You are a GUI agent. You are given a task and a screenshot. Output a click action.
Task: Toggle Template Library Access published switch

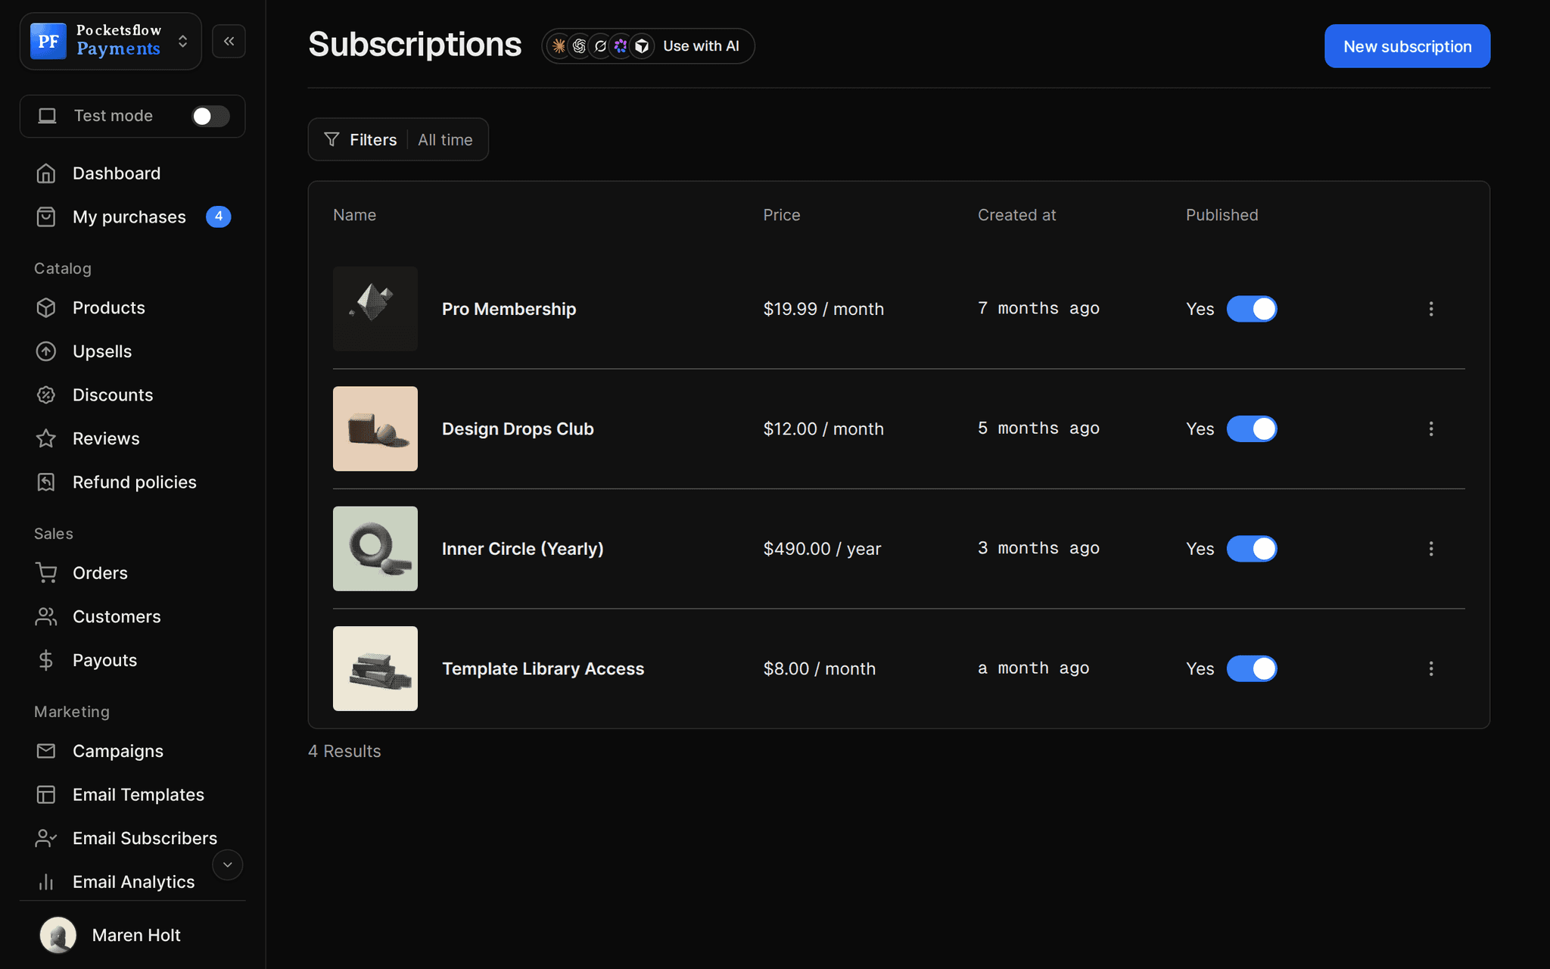[1252, 668]
